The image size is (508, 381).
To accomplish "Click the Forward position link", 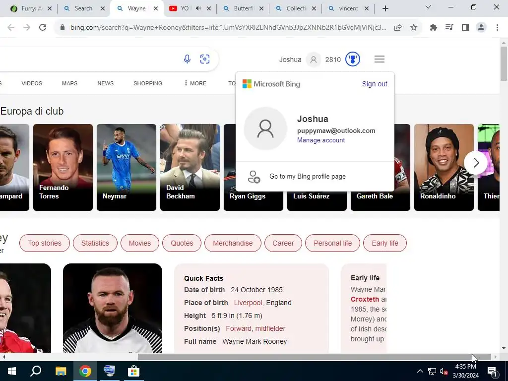I will tap(239, 328).
